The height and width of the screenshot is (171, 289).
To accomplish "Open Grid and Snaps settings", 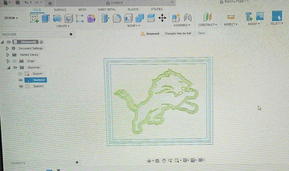I will pos(193,160).
